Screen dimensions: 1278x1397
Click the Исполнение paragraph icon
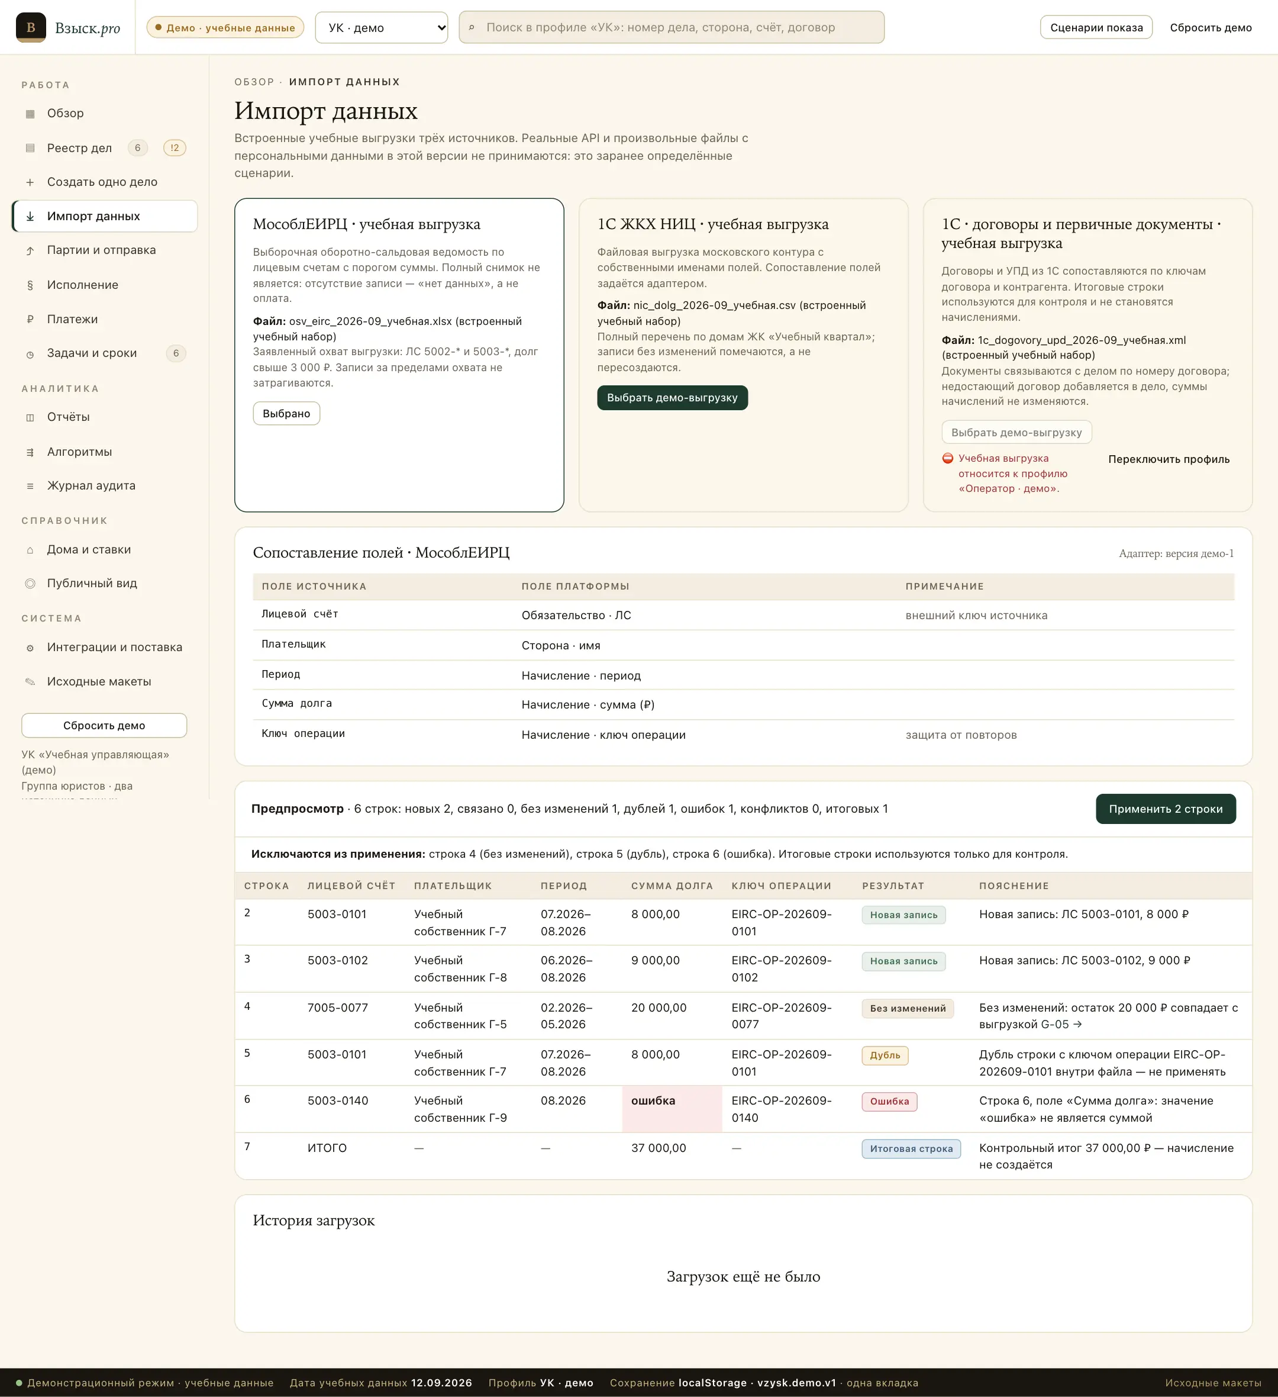[30, 285]
